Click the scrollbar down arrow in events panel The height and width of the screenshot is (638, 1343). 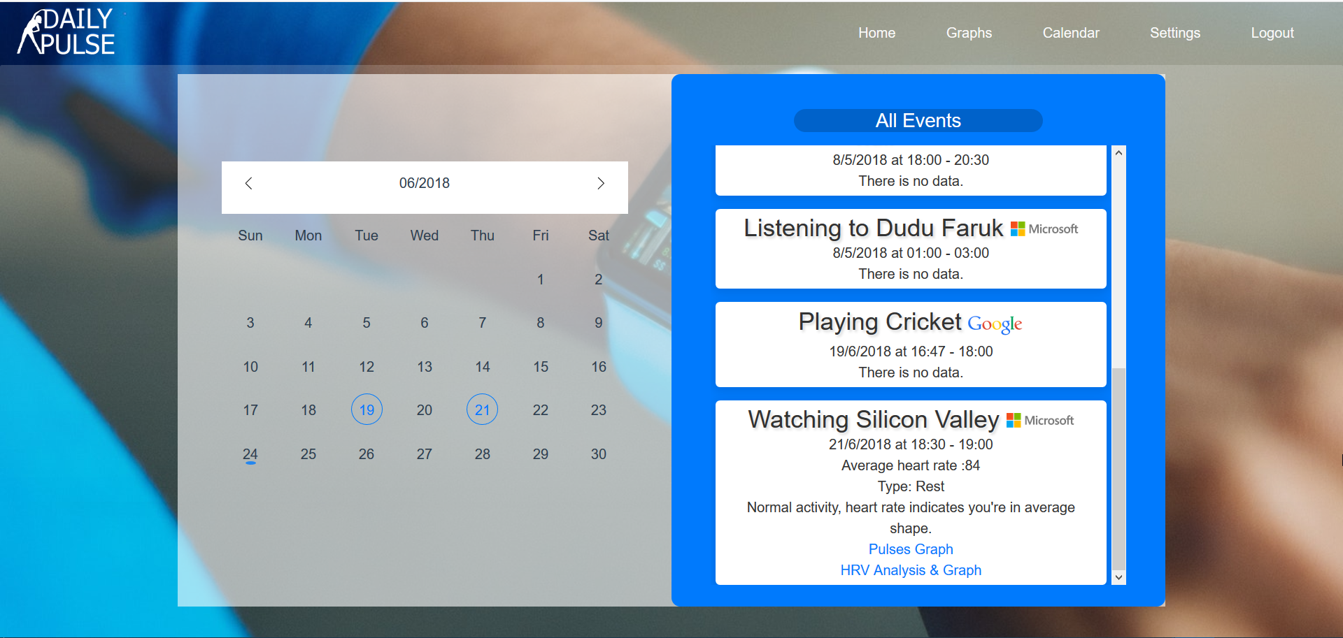coord(1118,577)
